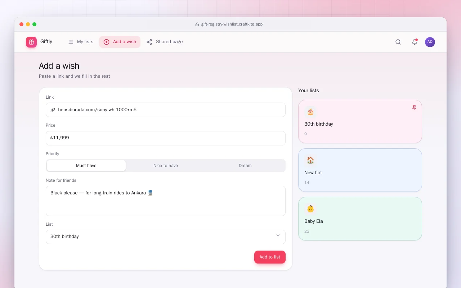
Task: Click the Your lists heading
Action: (x=309, y=90)
